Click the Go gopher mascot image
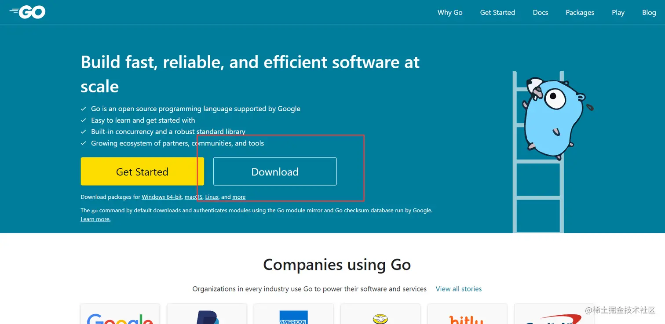This screenshot has width=665, height=324. point(554,119)
